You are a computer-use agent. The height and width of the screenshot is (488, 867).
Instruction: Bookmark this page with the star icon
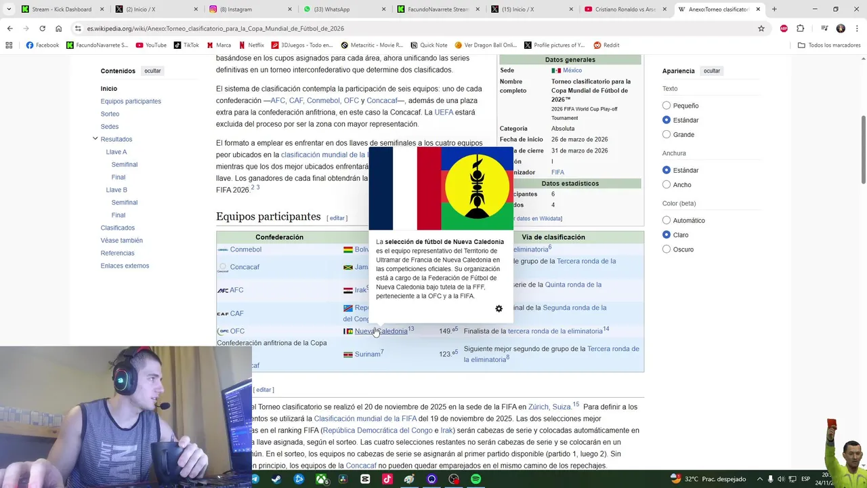761,28
